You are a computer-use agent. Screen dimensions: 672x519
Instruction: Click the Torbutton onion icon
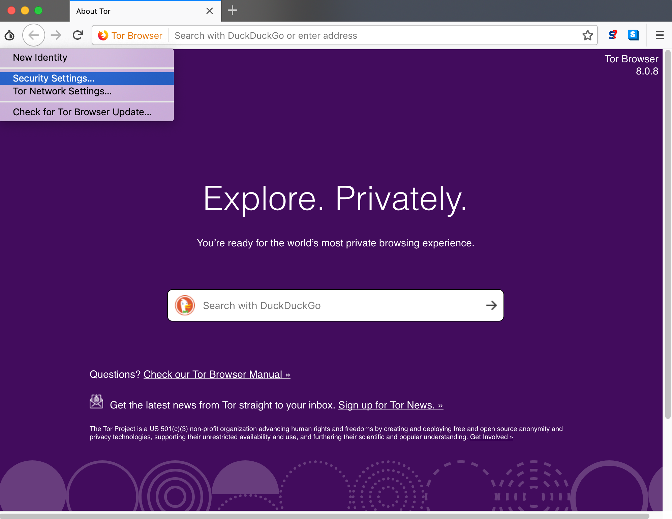pos(9,35)
